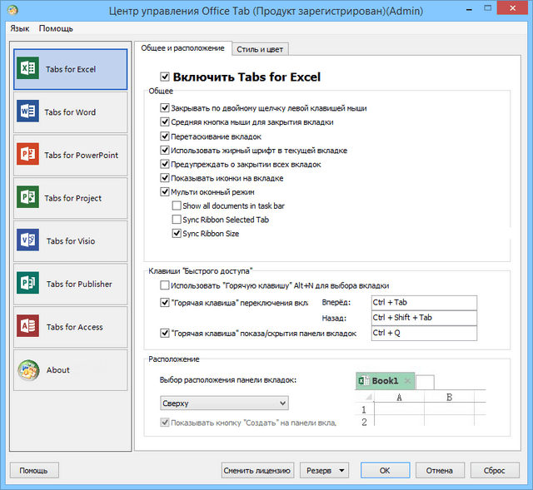Switch to the Стиль и цвет tab
533x490 pixels.
click(261, 49)
